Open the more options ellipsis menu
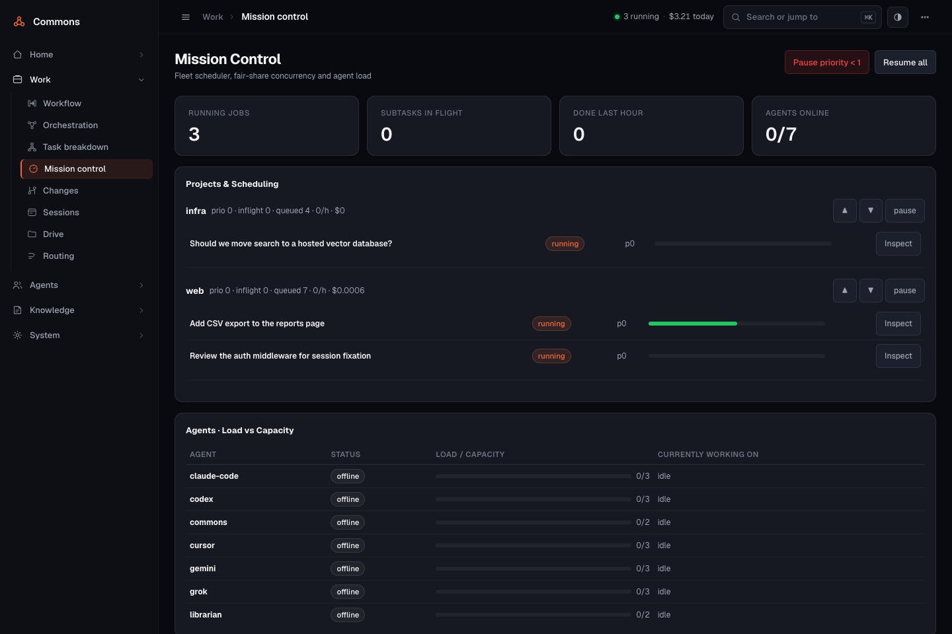This screenshot has width=952, height=634. pyautogui.click(x=925, y=17)
